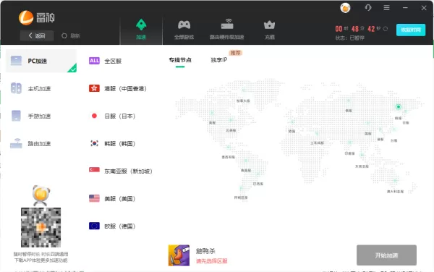Open customer service headset icon
Screen dimensions: 434x272
(368, 8)
